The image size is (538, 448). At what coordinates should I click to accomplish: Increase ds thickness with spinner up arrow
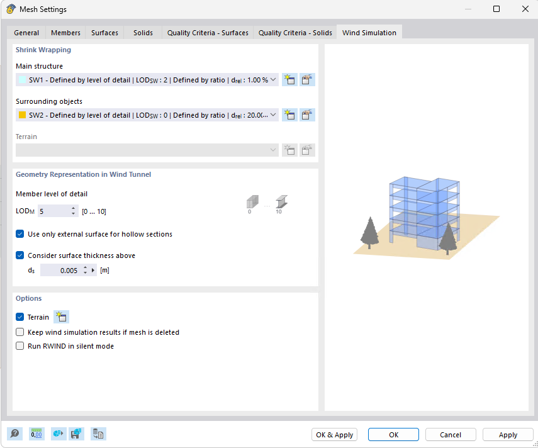[x=85, y=267]
